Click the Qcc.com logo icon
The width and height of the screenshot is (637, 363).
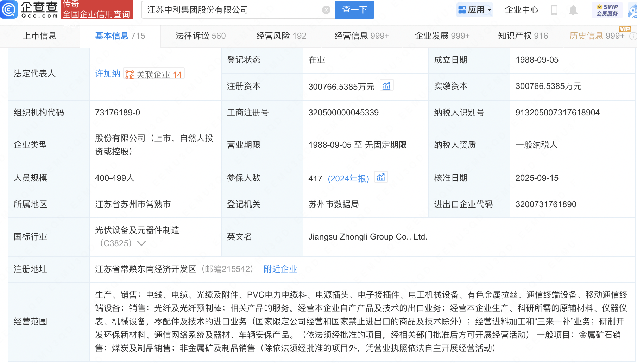tap(8, 9)
